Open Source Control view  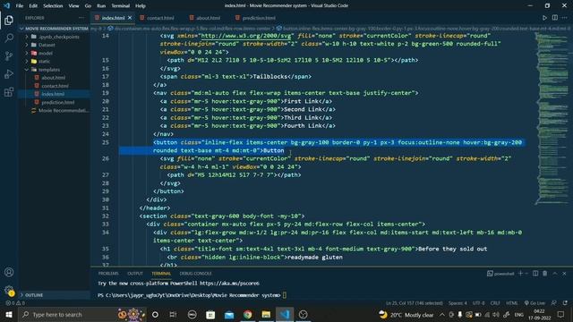(9, 55)
